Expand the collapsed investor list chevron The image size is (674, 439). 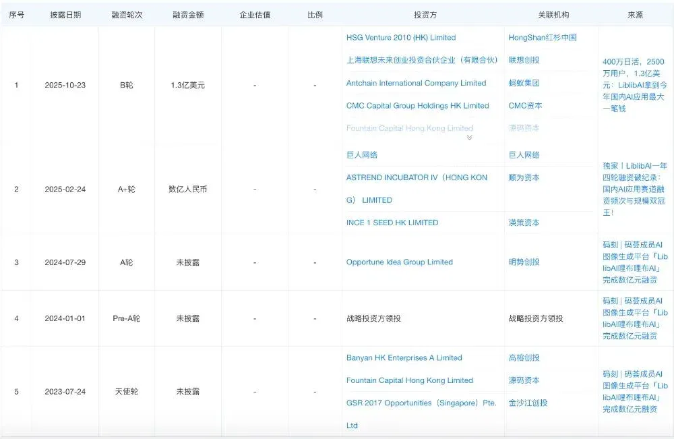469,138
